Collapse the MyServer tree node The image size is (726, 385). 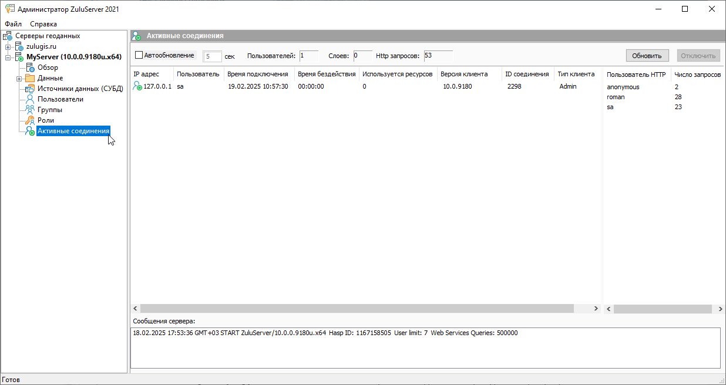(8, 57)
